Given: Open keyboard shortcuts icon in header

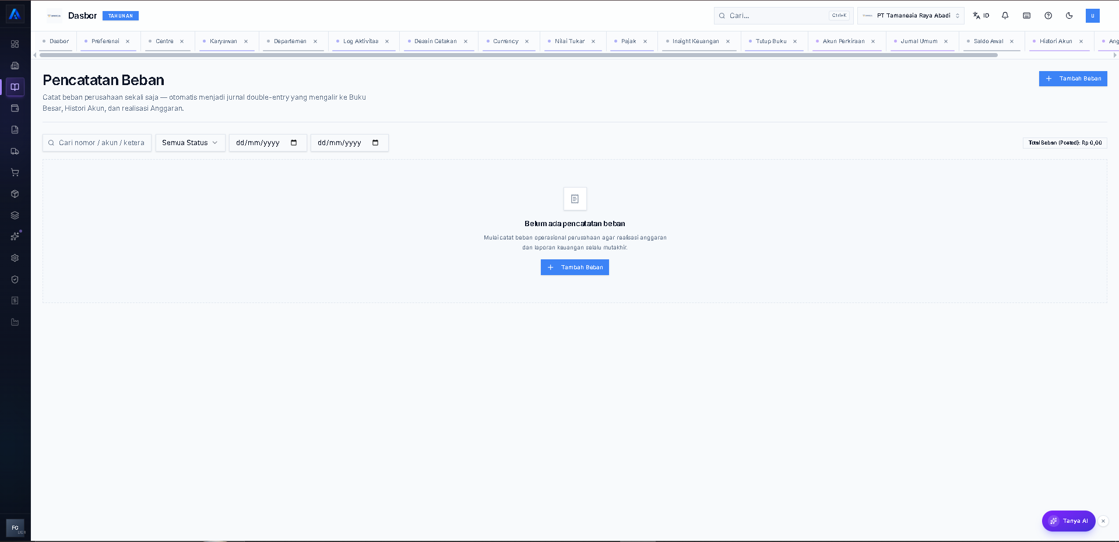Looking at the screenshot, I should click(1026, 16).
